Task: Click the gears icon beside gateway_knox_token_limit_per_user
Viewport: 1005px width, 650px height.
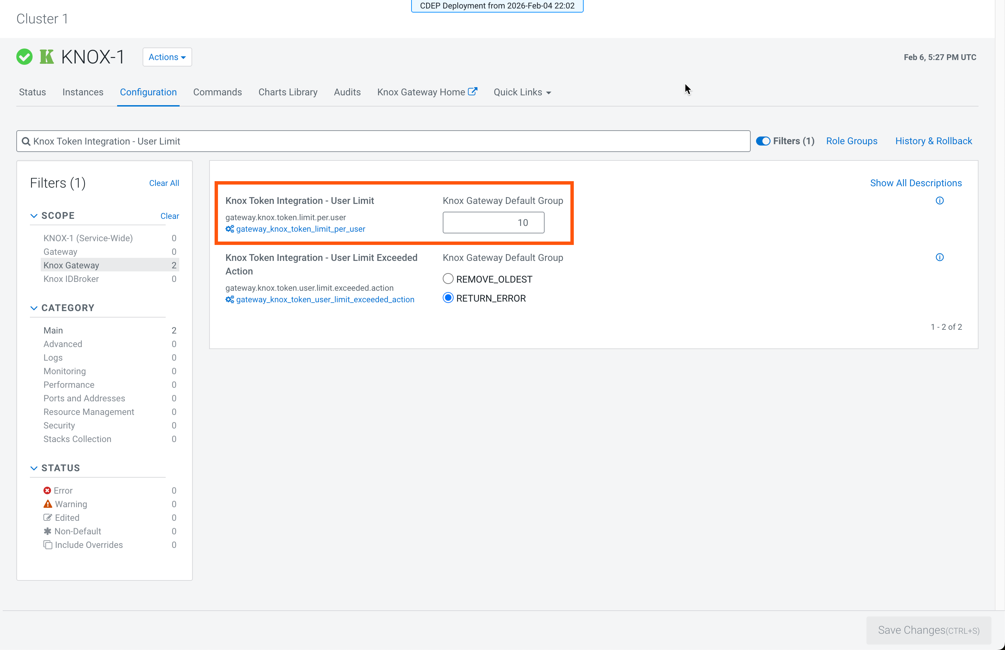Action: coord(229,229)
